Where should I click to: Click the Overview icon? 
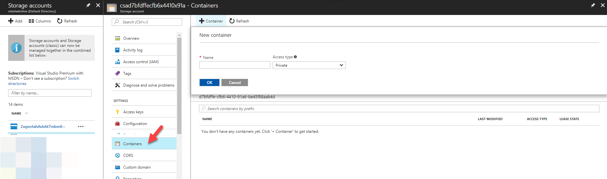pyautogui.click(x=117, y=38)
